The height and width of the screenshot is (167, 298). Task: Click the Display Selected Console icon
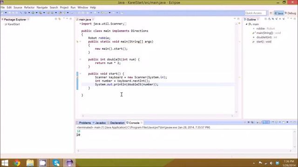click(276, 122)
